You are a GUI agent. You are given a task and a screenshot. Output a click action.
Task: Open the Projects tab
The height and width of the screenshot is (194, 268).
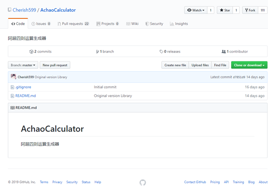pyautogui.click(x=108, y=24)
